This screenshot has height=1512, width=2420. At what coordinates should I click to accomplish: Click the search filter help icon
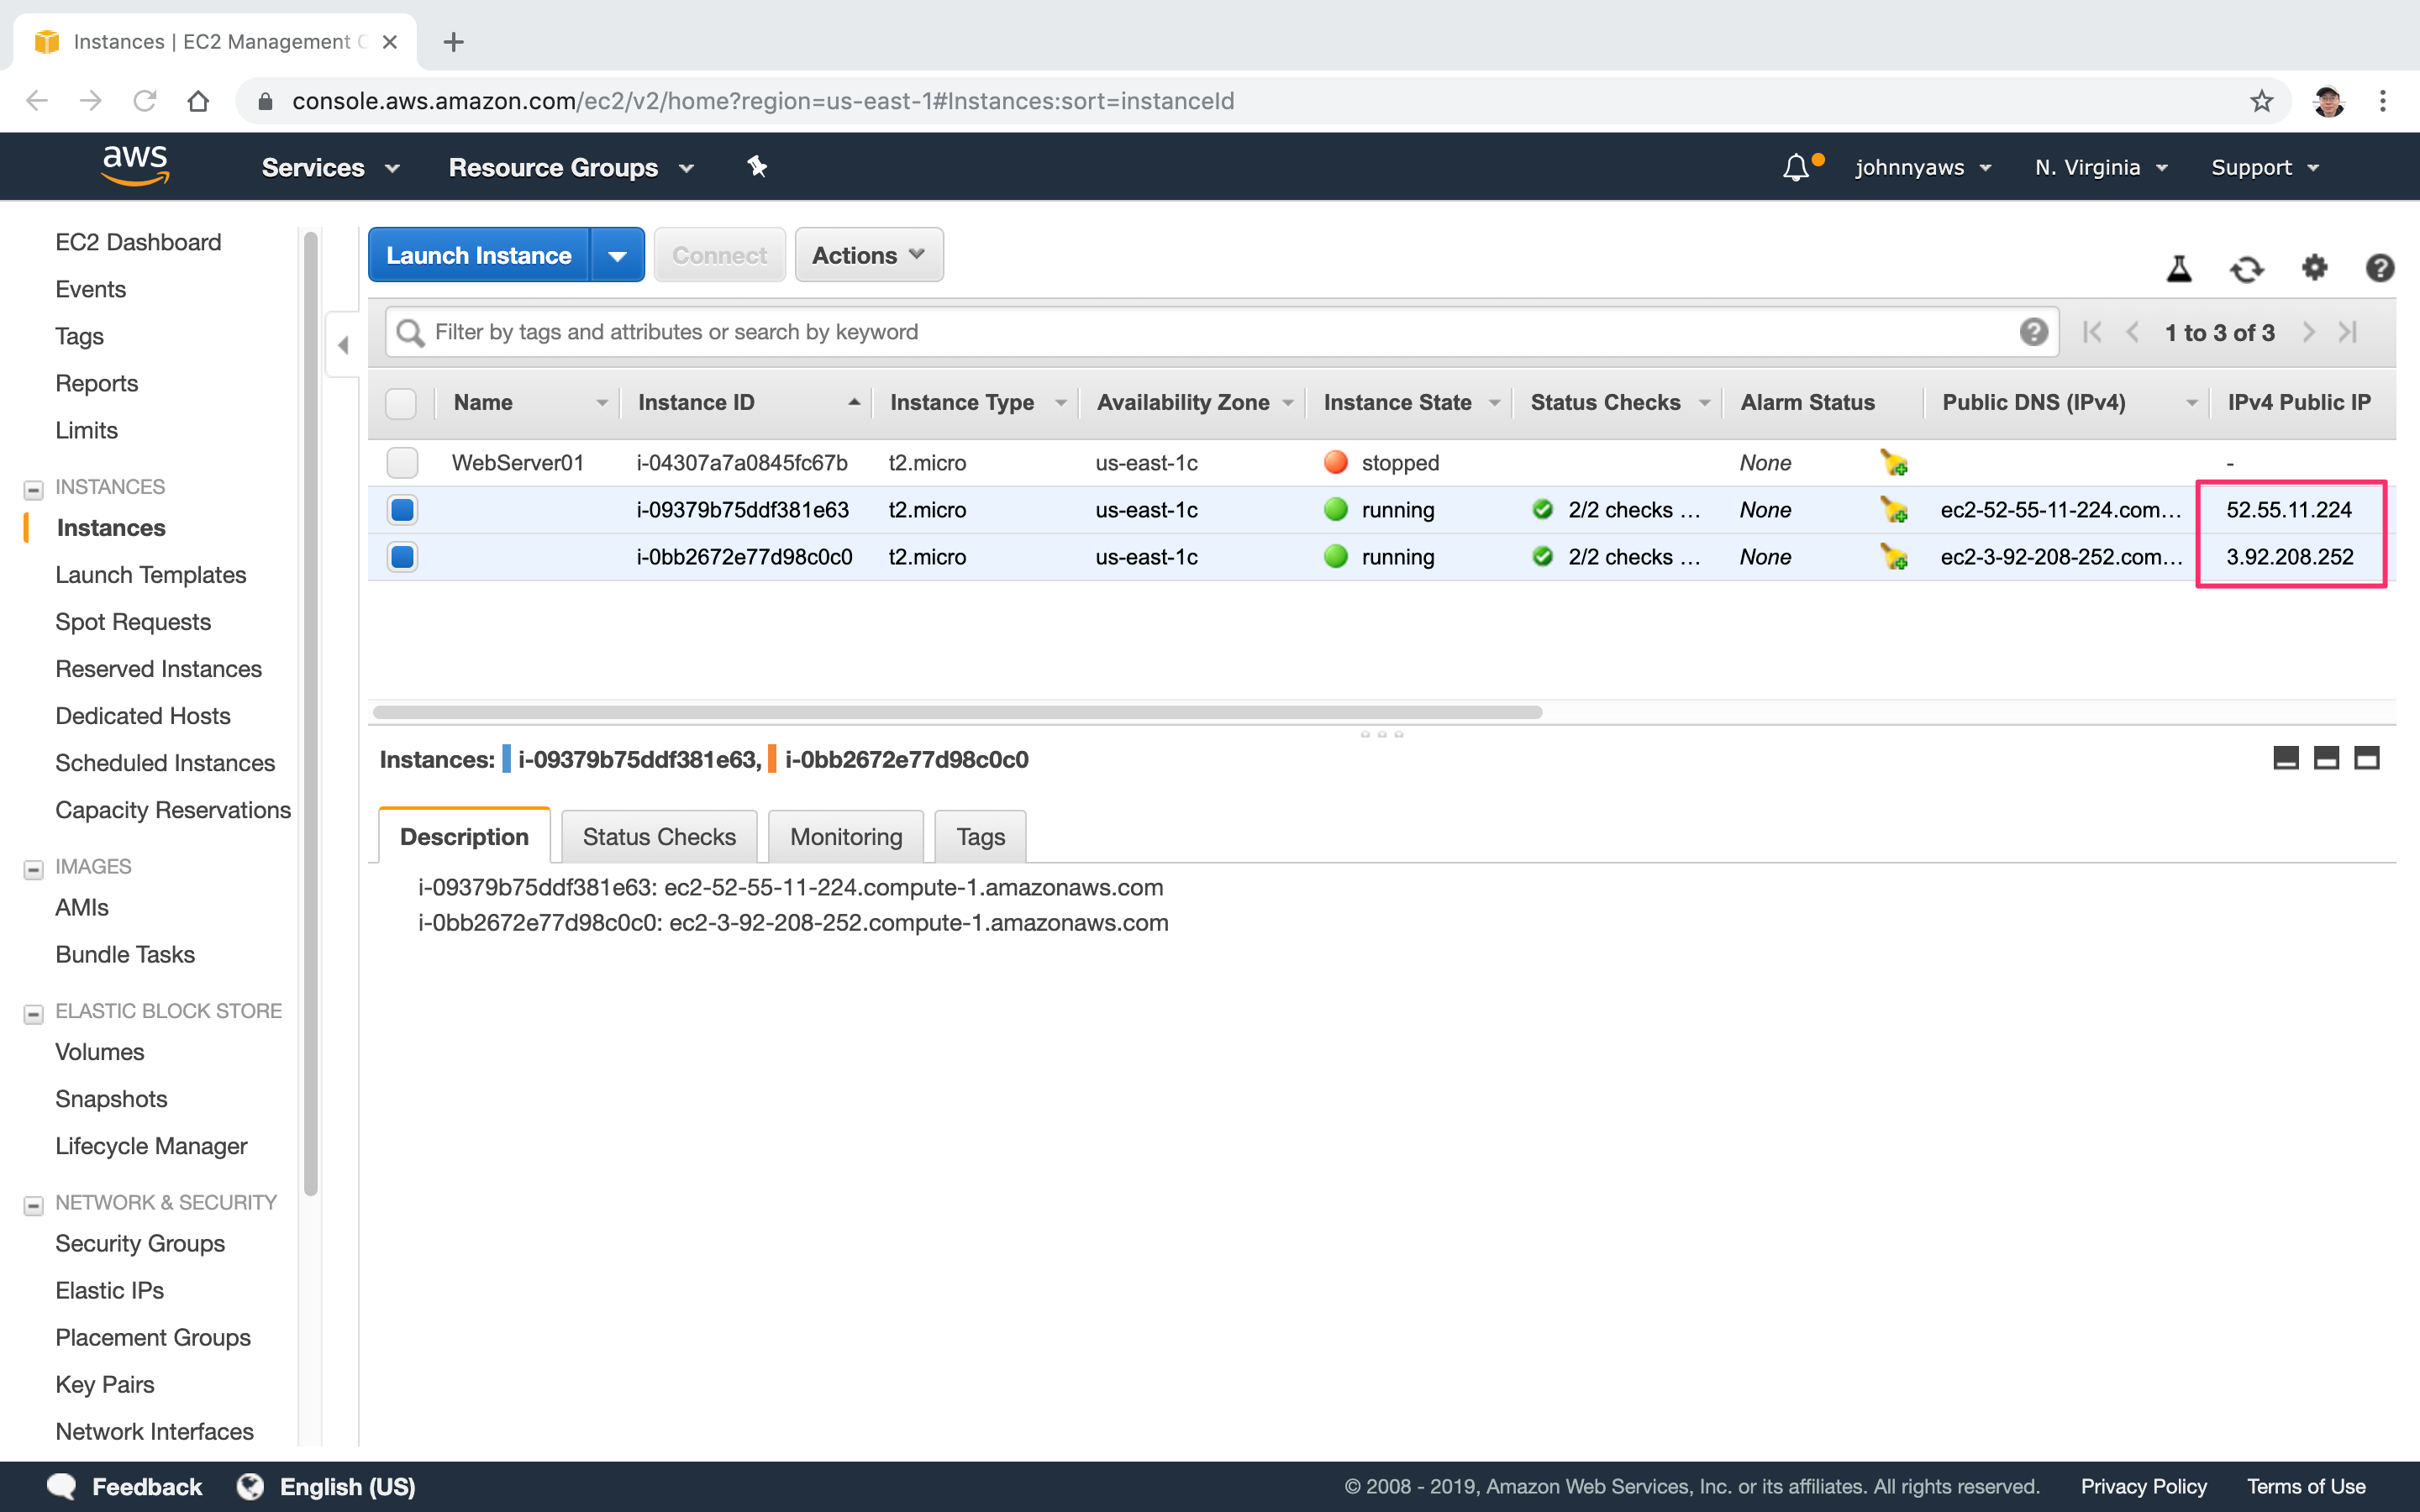tap(2033, 332)
